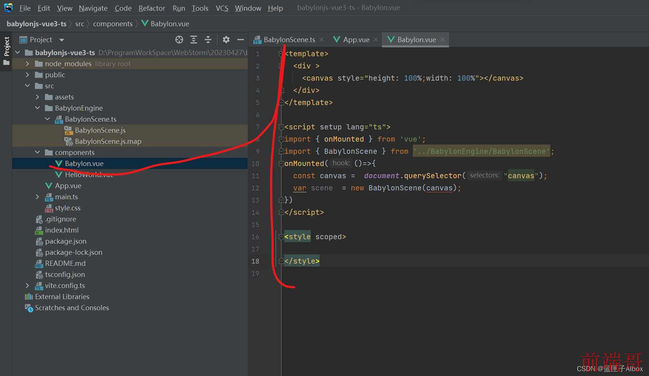Open the Refactor menu
Screen dimensions: 649x376
coord(152,8)
